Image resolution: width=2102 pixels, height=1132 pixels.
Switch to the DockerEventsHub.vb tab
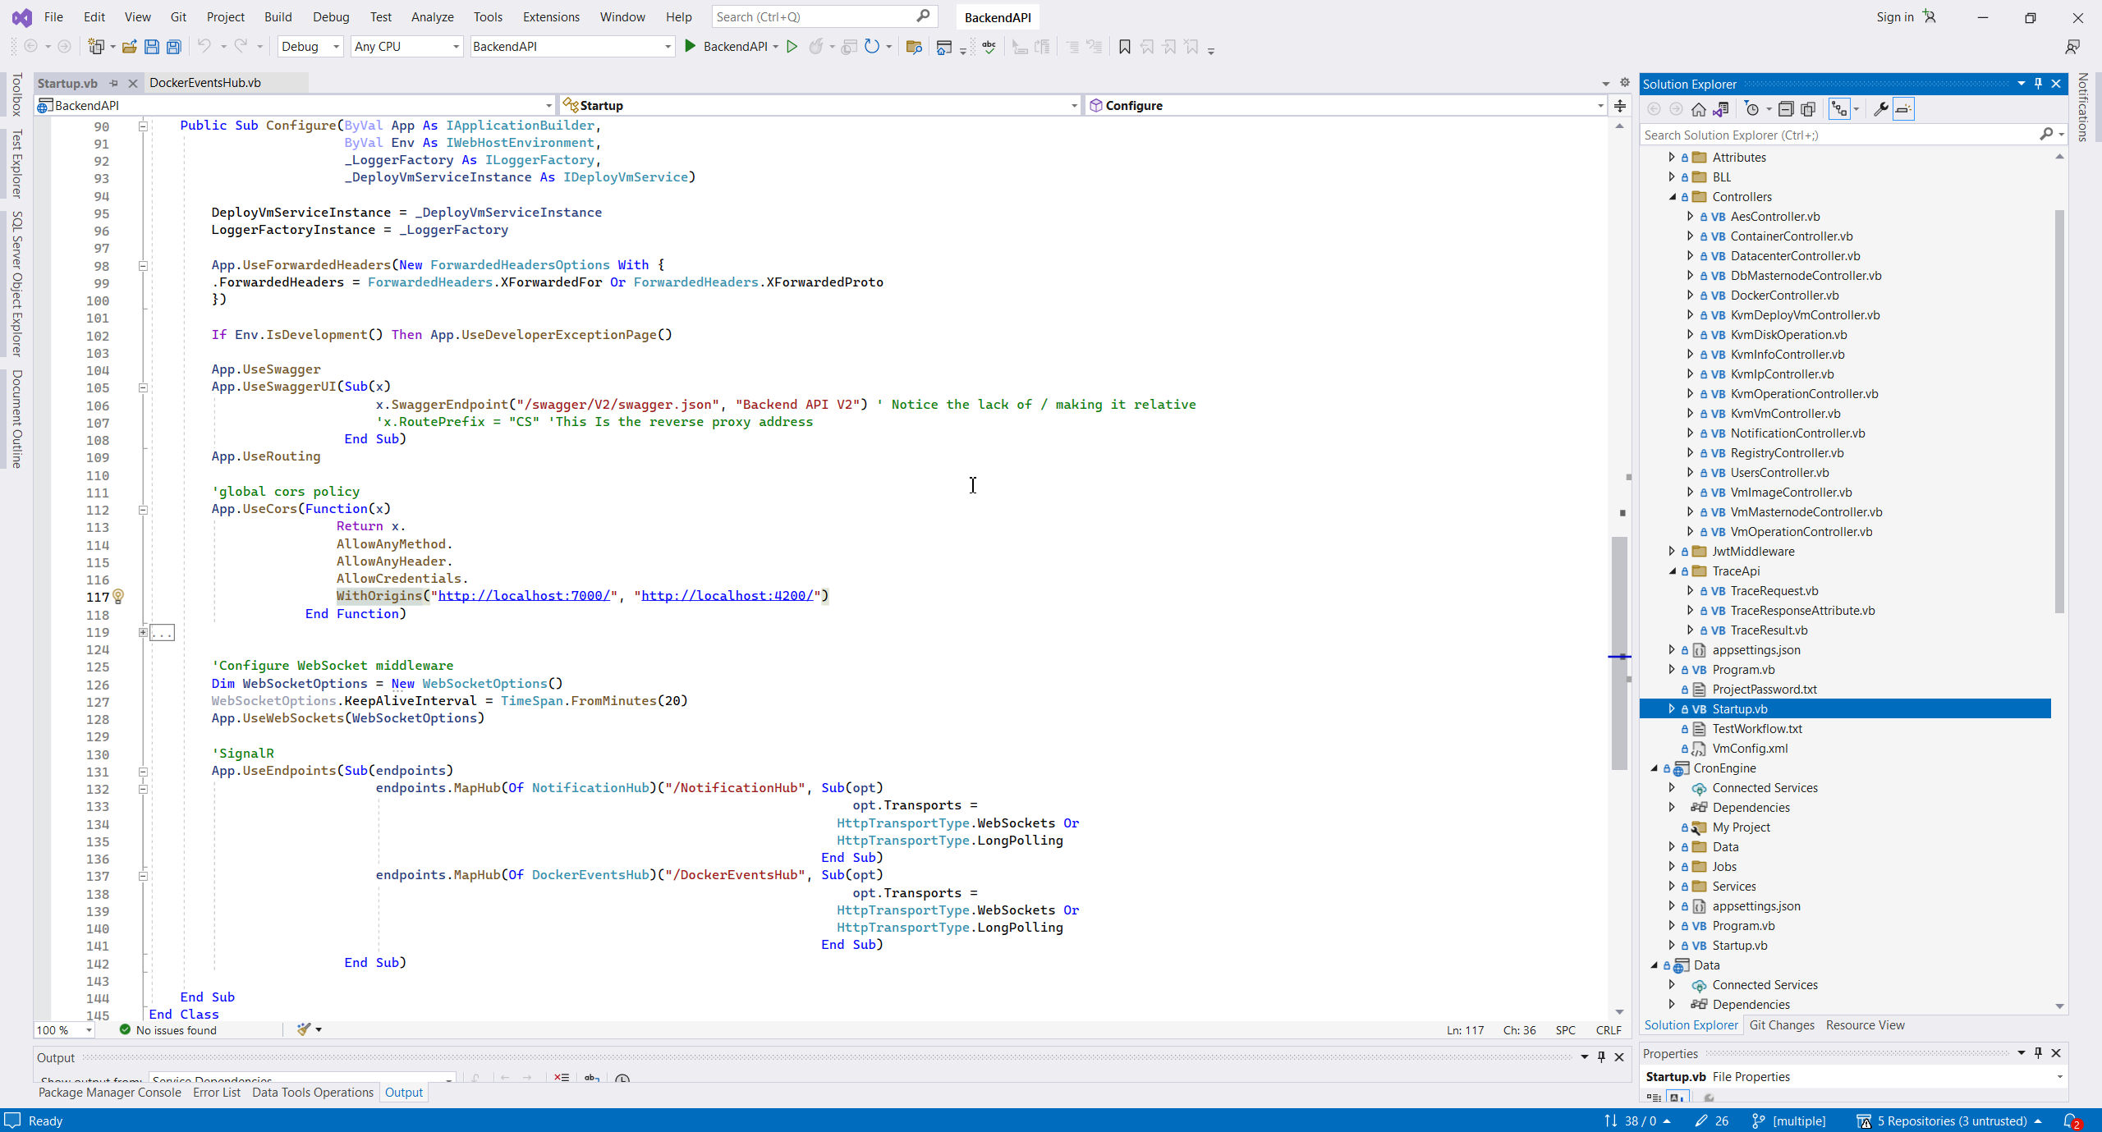(205, 83)
